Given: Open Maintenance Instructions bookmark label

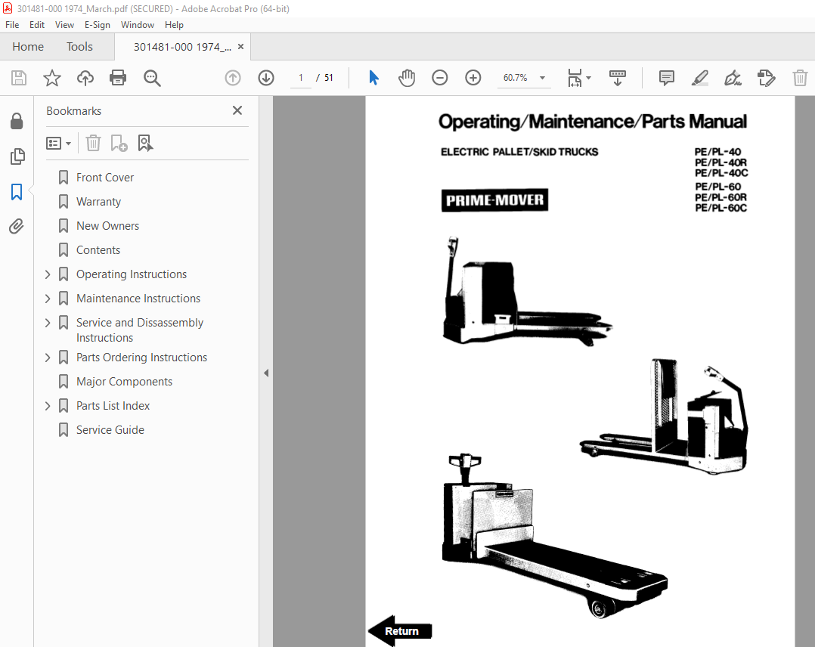Looking at the screenshot, I should (x=138, y=299).
